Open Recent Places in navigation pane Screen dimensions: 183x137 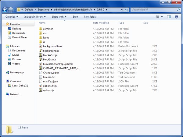point(20,37)
